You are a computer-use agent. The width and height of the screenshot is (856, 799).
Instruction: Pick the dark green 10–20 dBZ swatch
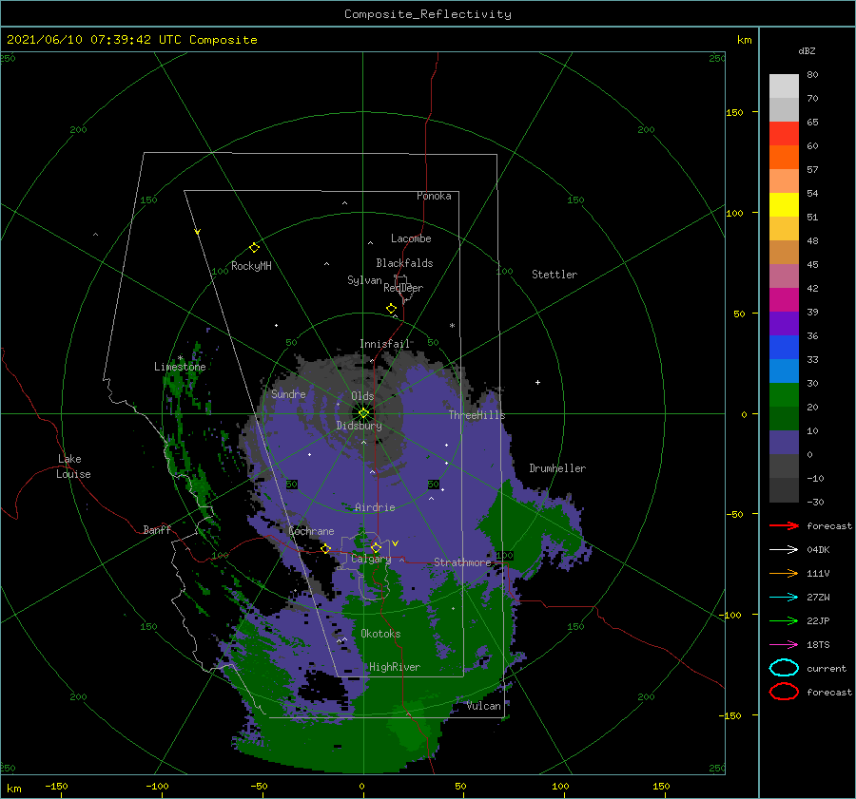coord(784,418)
